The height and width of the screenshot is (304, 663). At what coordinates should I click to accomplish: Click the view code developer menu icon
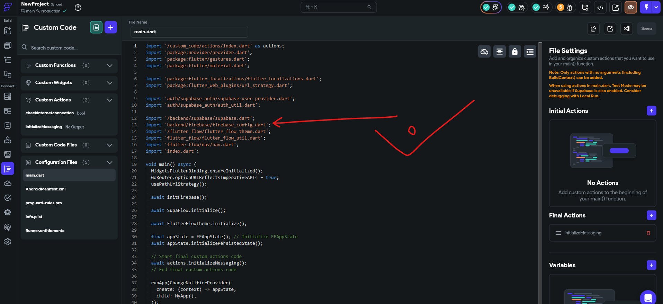pyautogui.click(x=600, y=8)
